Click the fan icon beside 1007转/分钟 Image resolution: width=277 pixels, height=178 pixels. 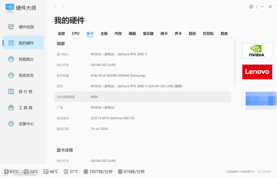tap(86, 172)
